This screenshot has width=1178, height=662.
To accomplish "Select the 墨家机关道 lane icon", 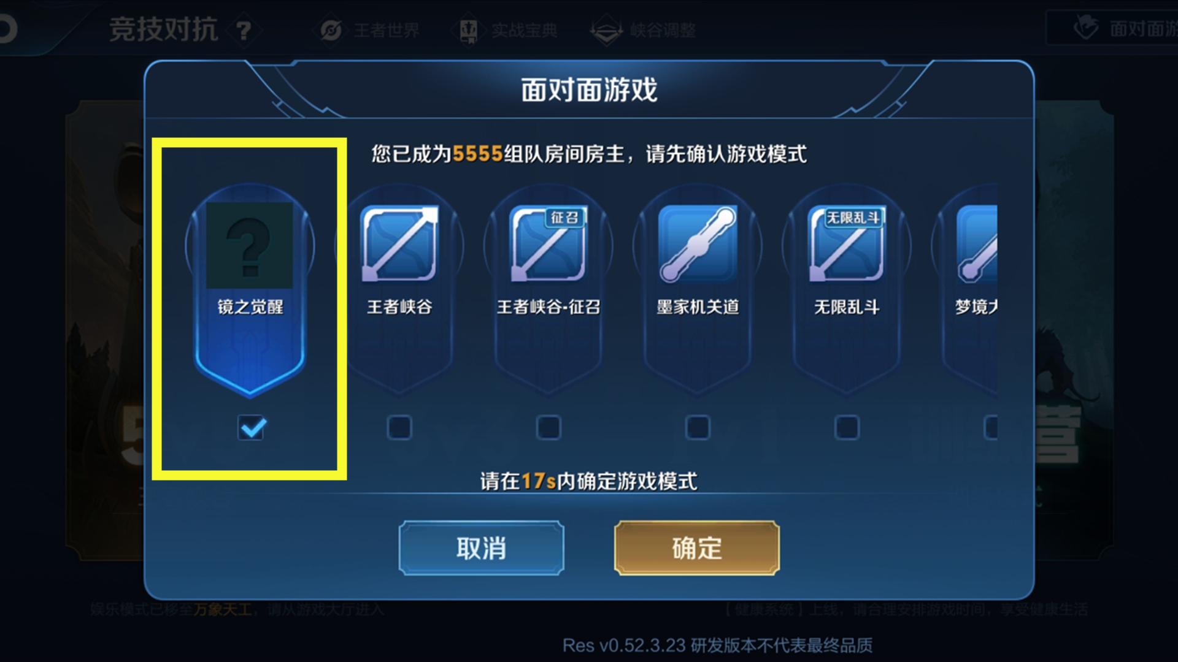I will [698, 244].
